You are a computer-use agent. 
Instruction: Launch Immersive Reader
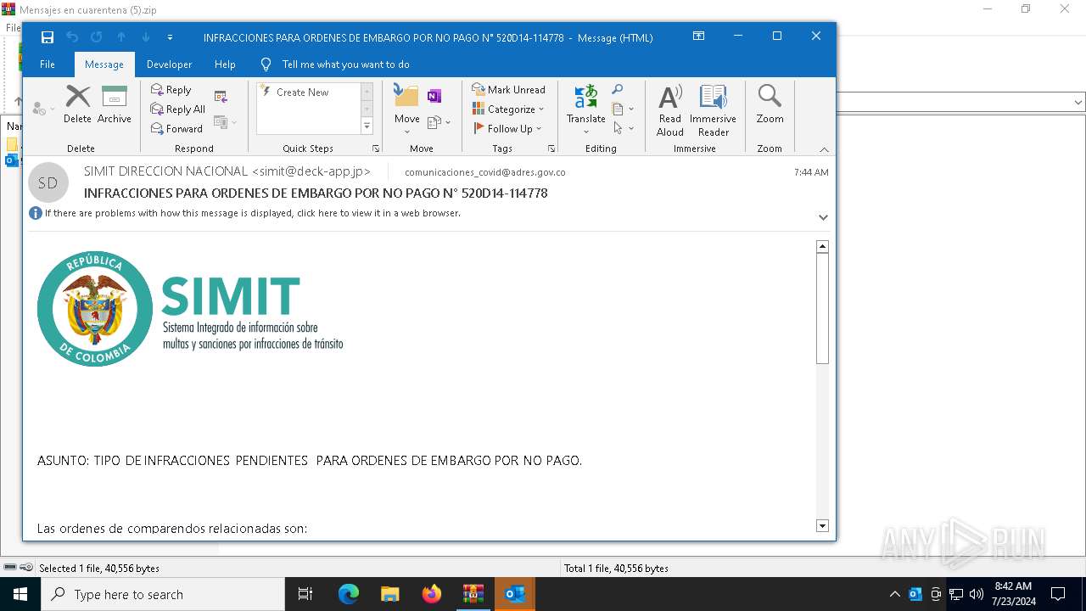[x=713, y=110]
